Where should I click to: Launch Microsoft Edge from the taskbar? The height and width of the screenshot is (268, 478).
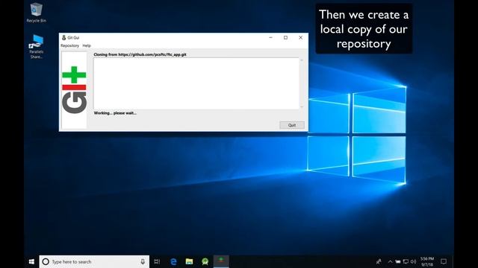click(x=173, y=261)
